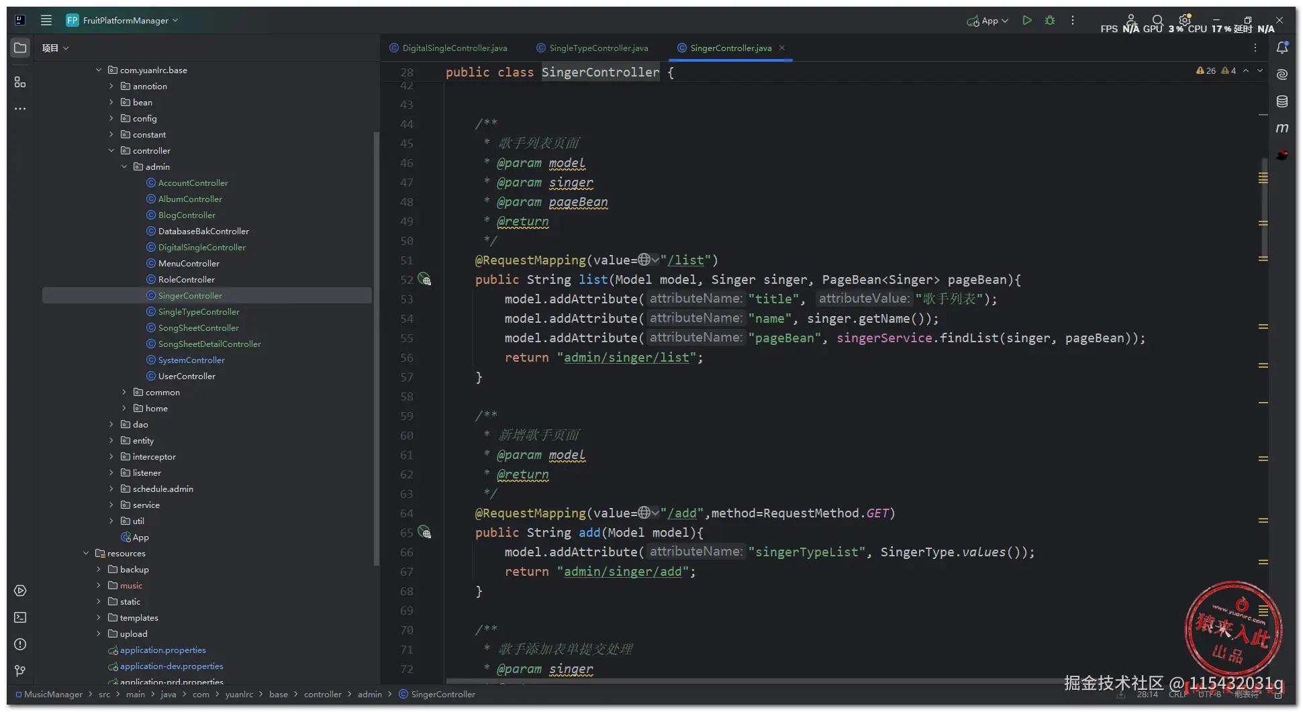Click the singerService field reference
The image size is (1303, 712).
pyautogui.click(x=884, y=338)
